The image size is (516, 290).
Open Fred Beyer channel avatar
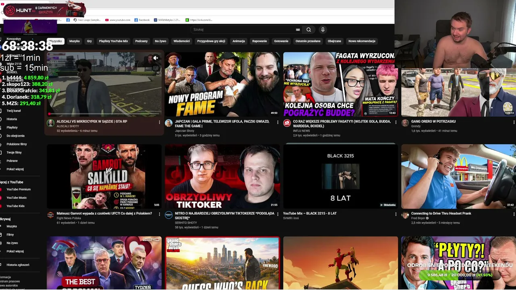[x=405, y=215]
